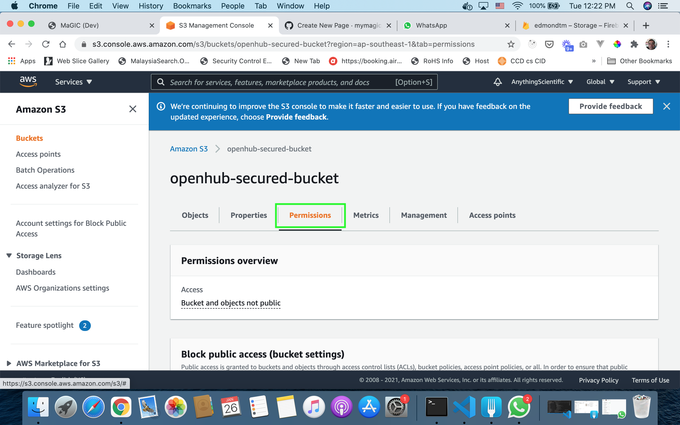Open the History menu in menu bar

pos(151,6)
